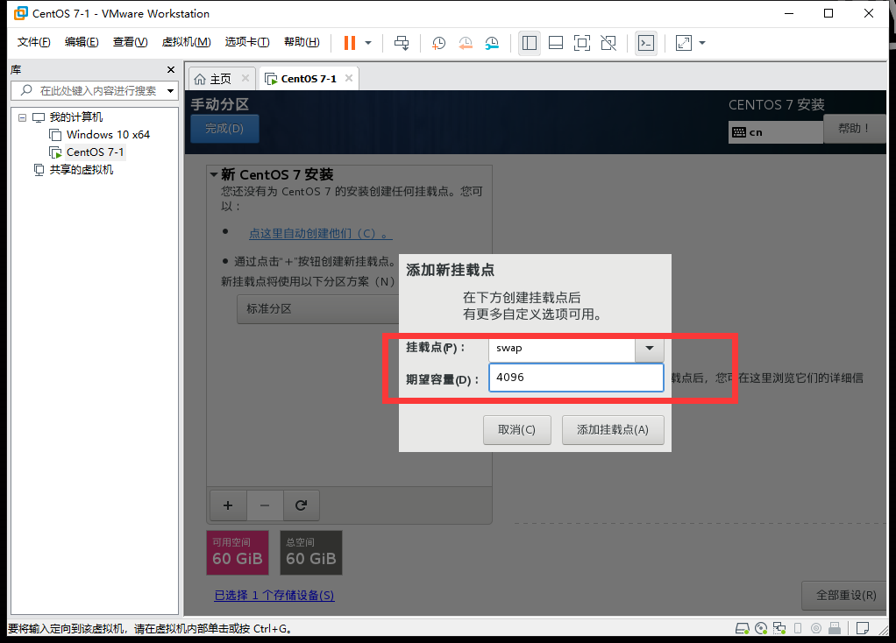Click the 可用空间 60 GiB indicator
The image size is (896, 643).
coord(238,553)
